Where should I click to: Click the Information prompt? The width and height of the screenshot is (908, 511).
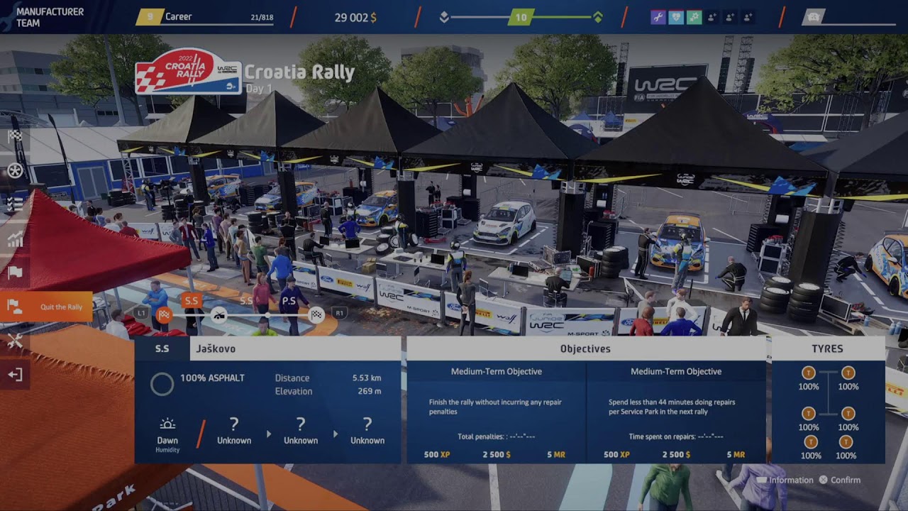785,480
